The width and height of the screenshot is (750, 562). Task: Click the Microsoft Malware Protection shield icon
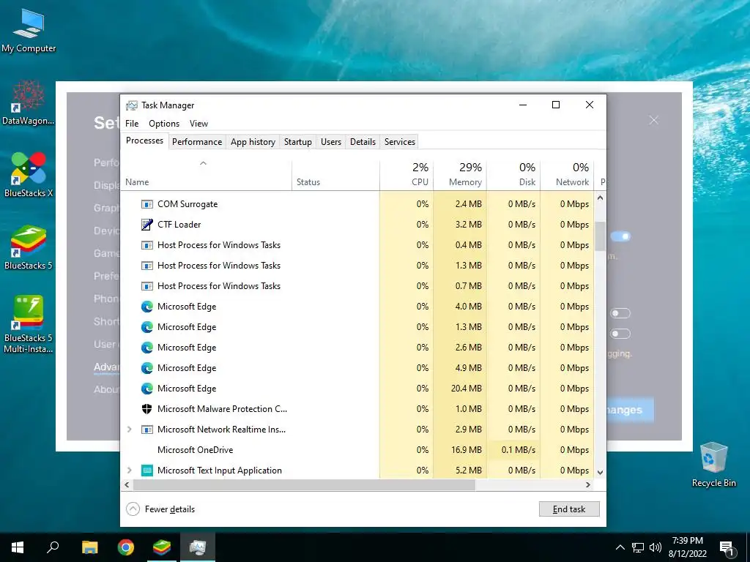point(146,409)
